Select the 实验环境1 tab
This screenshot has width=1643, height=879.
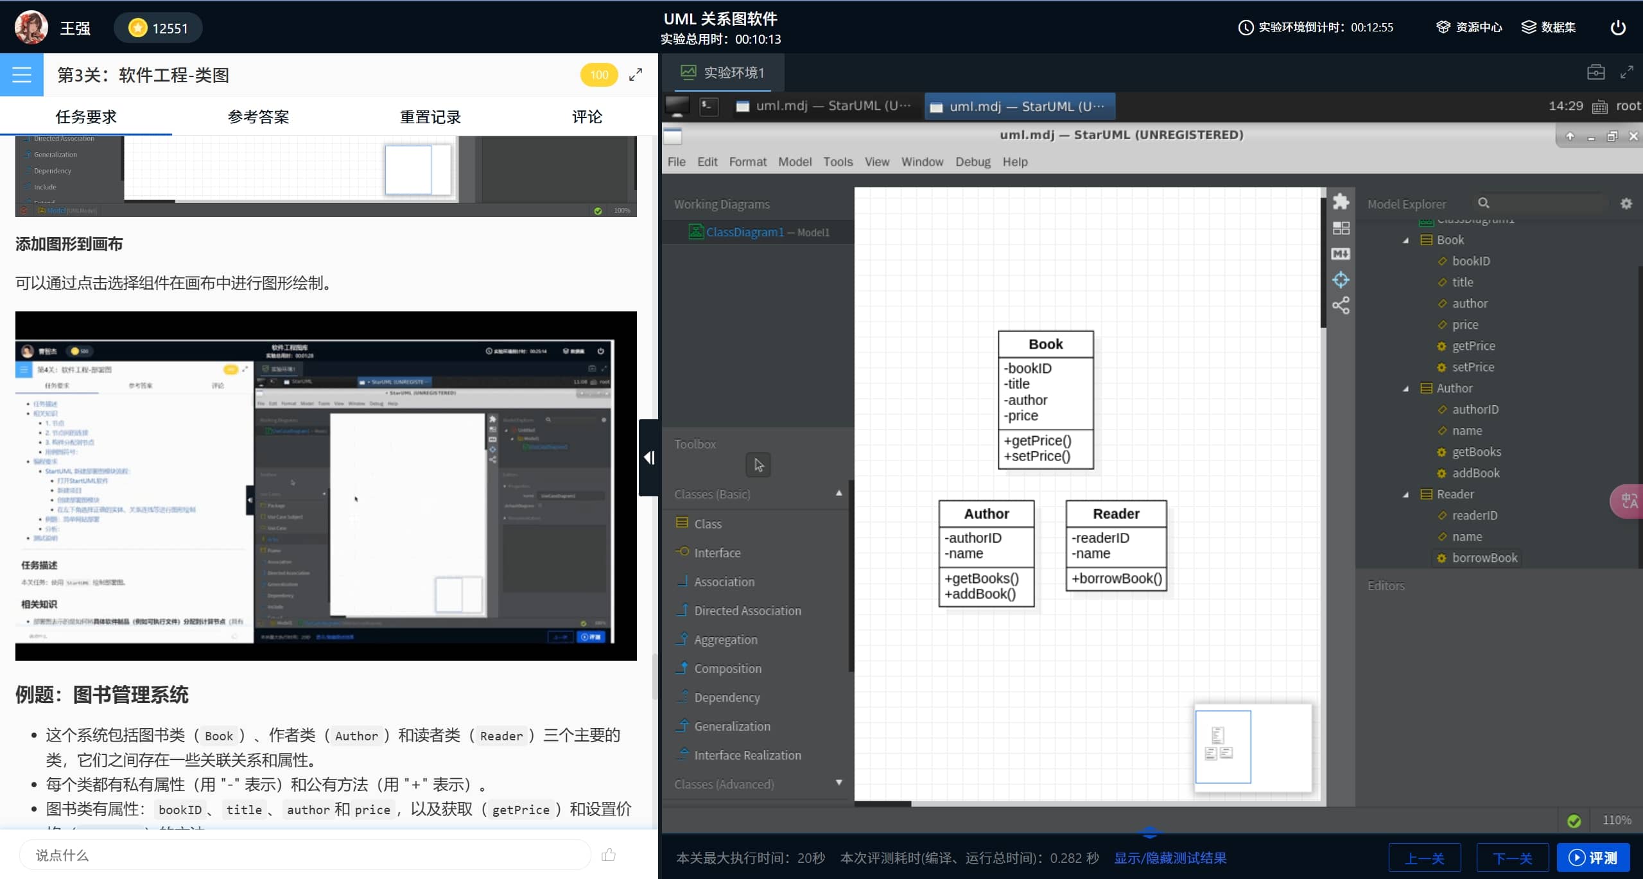[x=723, y=73]
